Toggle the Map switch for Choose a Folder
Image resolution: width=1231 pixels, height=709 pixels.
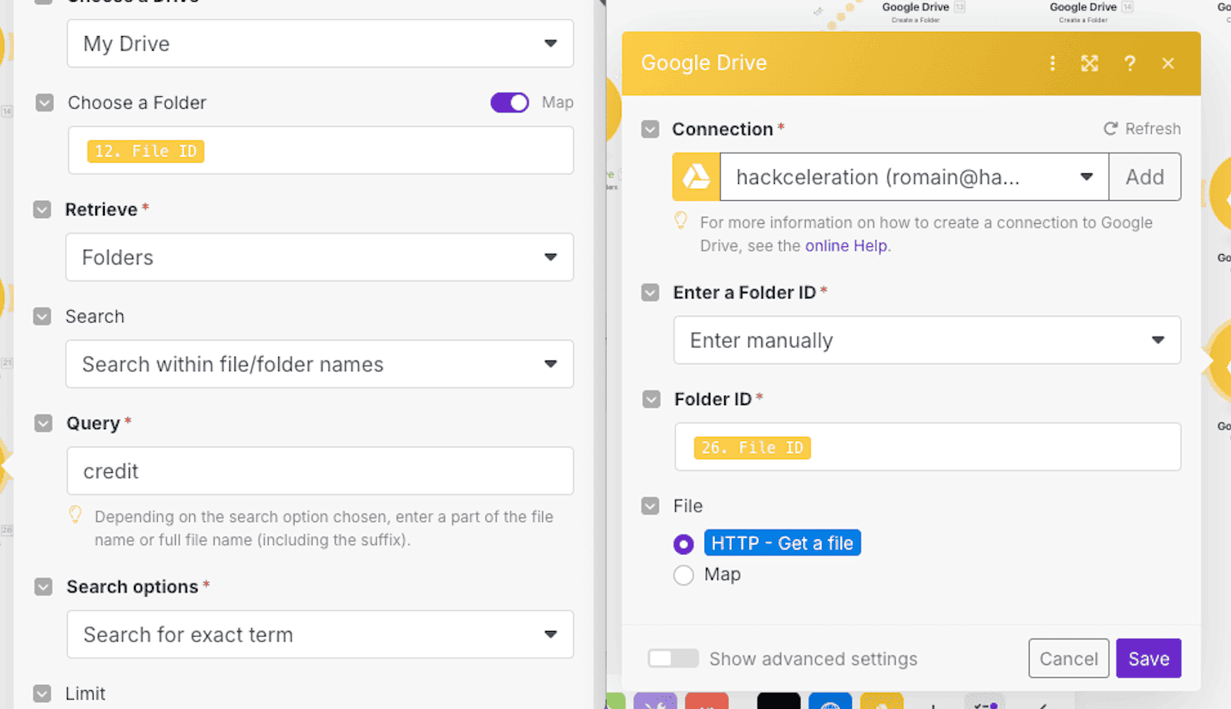[509, 103]
